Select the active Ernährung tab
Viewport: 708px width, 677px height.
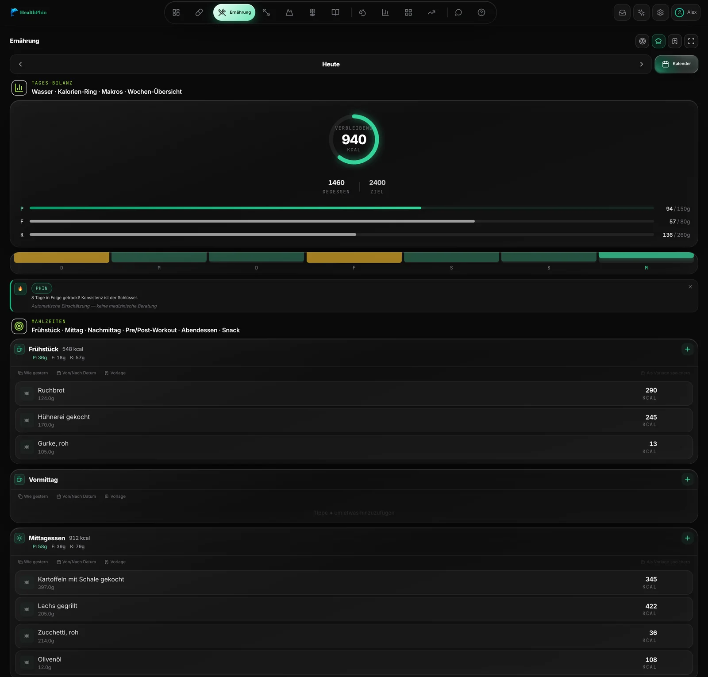234,12
